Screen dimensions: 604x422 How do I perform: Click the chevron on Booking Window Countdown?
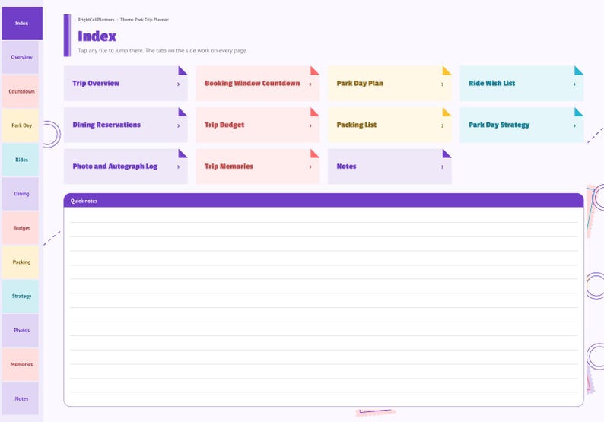tap(310, 84)
